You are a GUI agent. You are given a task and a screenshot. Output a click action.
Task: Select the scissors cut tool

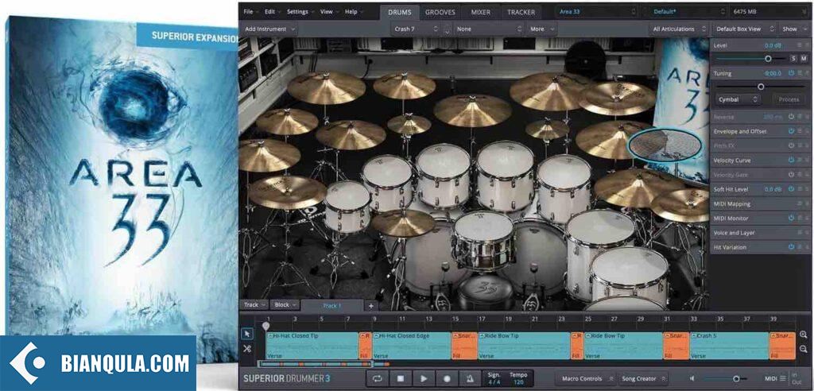(247, 349)
